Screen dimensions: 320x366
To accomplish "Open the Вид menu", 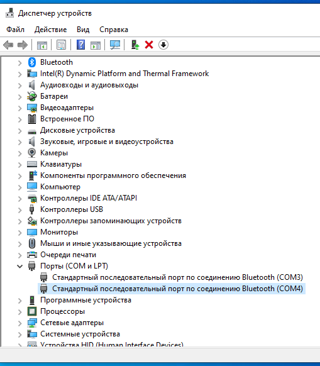I will (83, 30).
